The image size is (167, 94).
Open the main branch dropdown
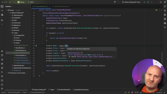coord(31,2)
